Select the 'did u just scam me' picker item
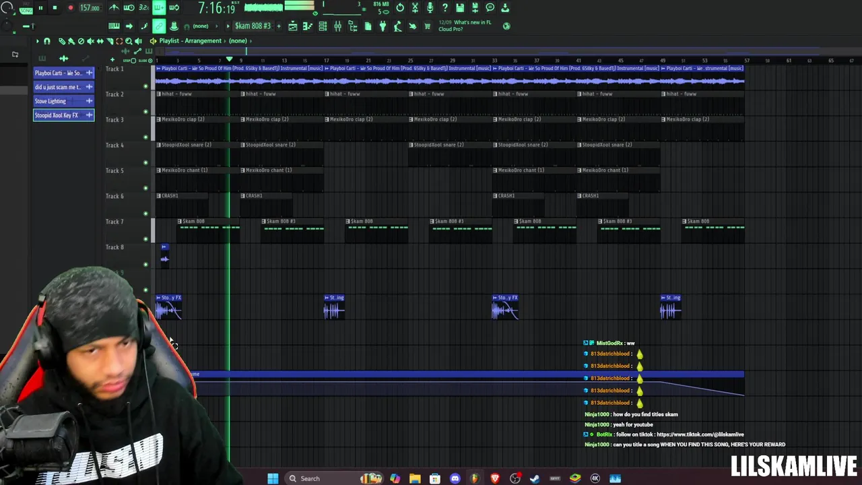The image size is (862, 485). tap(64, 87)
